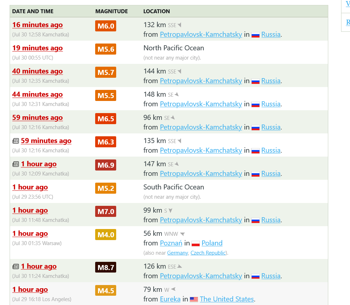350x305 pixels.
Task: Click the news icon beside the M6.9 quake row
Action: [16, 164]
